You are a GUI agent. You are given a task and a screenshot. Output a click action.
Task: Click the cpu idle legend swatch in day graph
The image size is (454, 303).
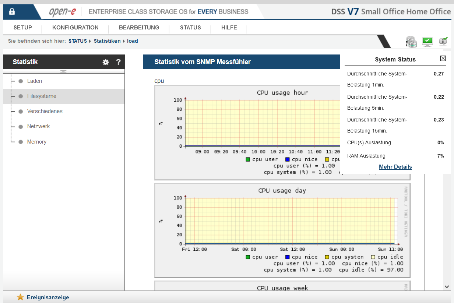373,257
